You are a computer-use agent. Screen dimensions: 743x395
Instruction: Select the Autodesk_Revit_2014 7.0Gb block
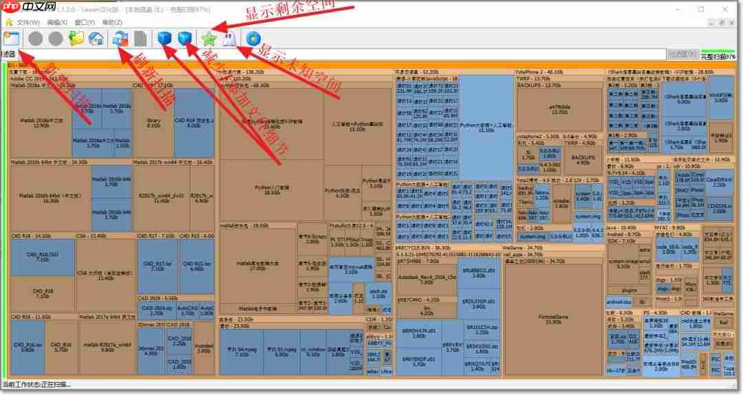coord(426,280)
